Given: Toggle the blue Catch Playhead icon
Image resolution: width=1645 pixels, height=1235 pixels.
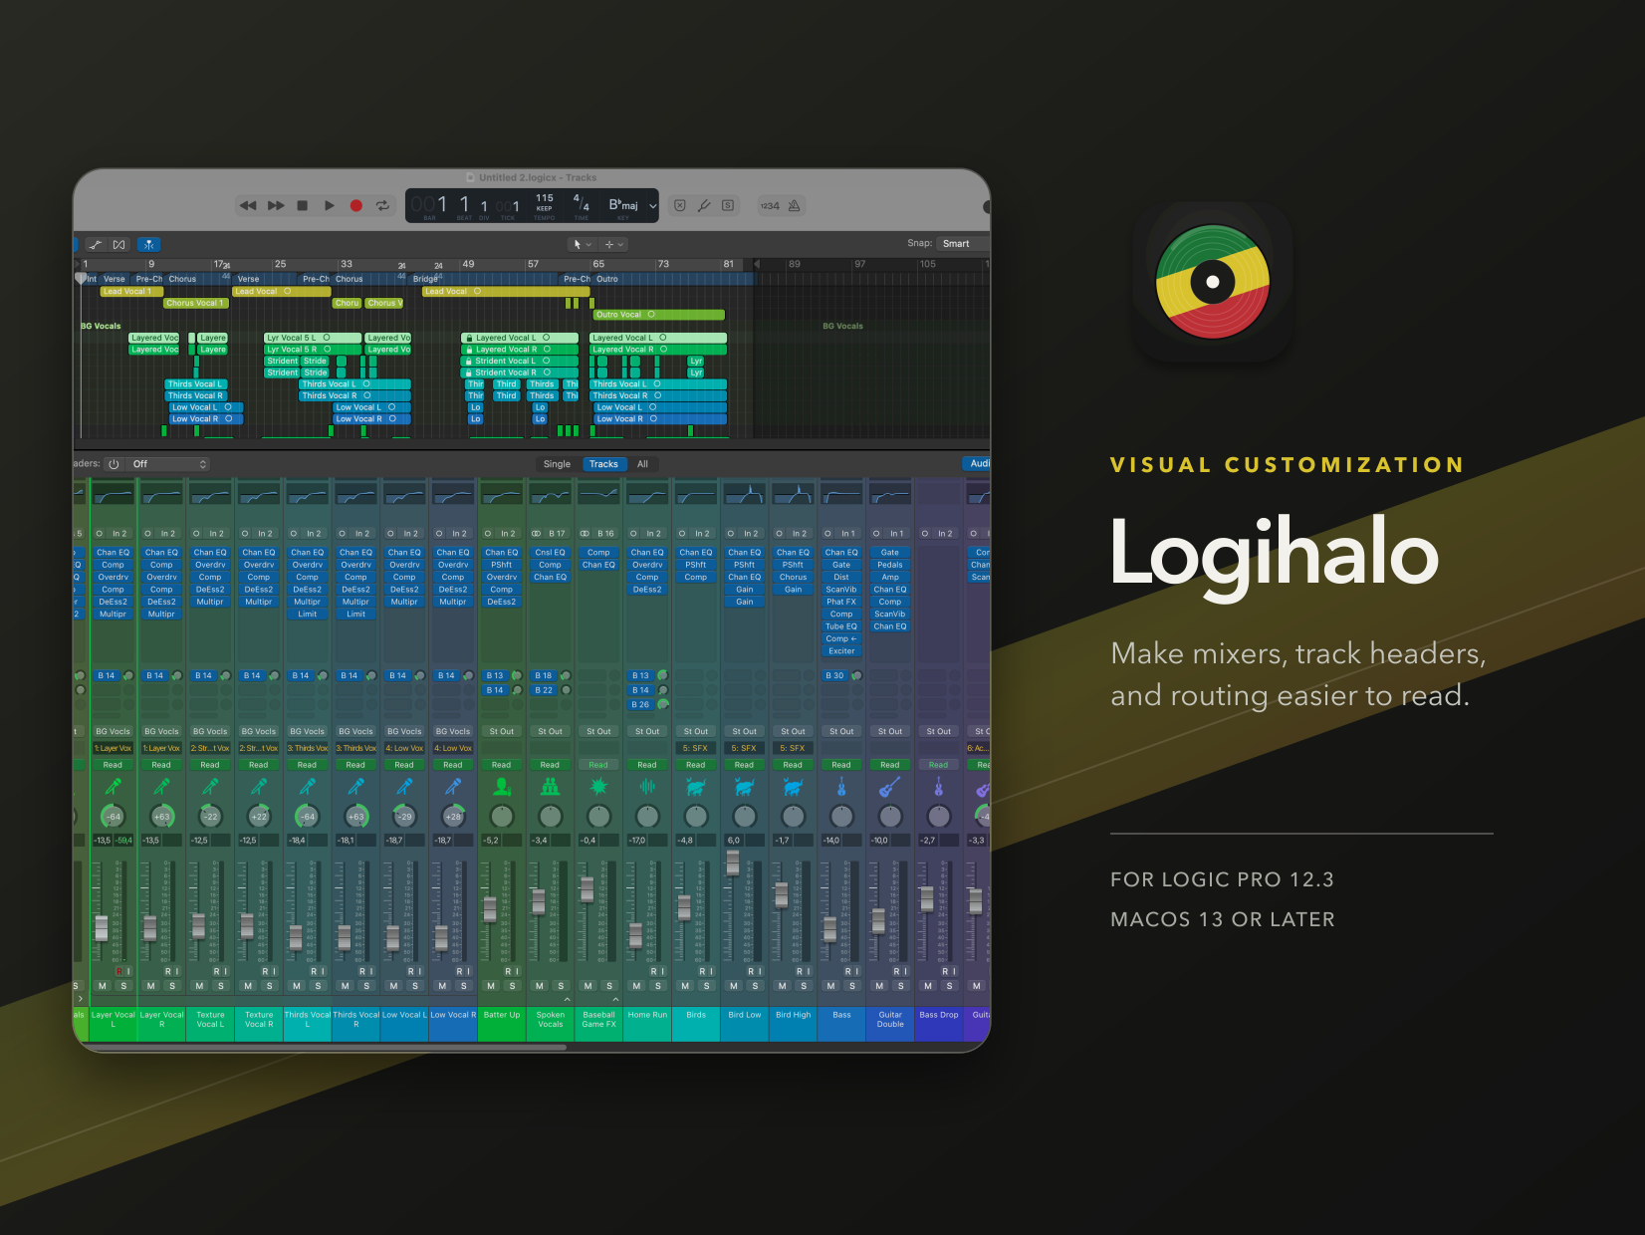Looking at the screenshot, I should click(x=148, y=244).
